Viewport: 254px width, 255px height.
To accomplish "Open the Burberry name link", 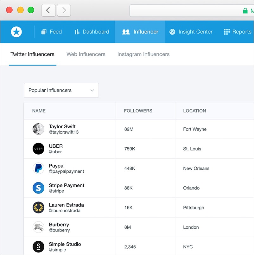I will point(59,225).
